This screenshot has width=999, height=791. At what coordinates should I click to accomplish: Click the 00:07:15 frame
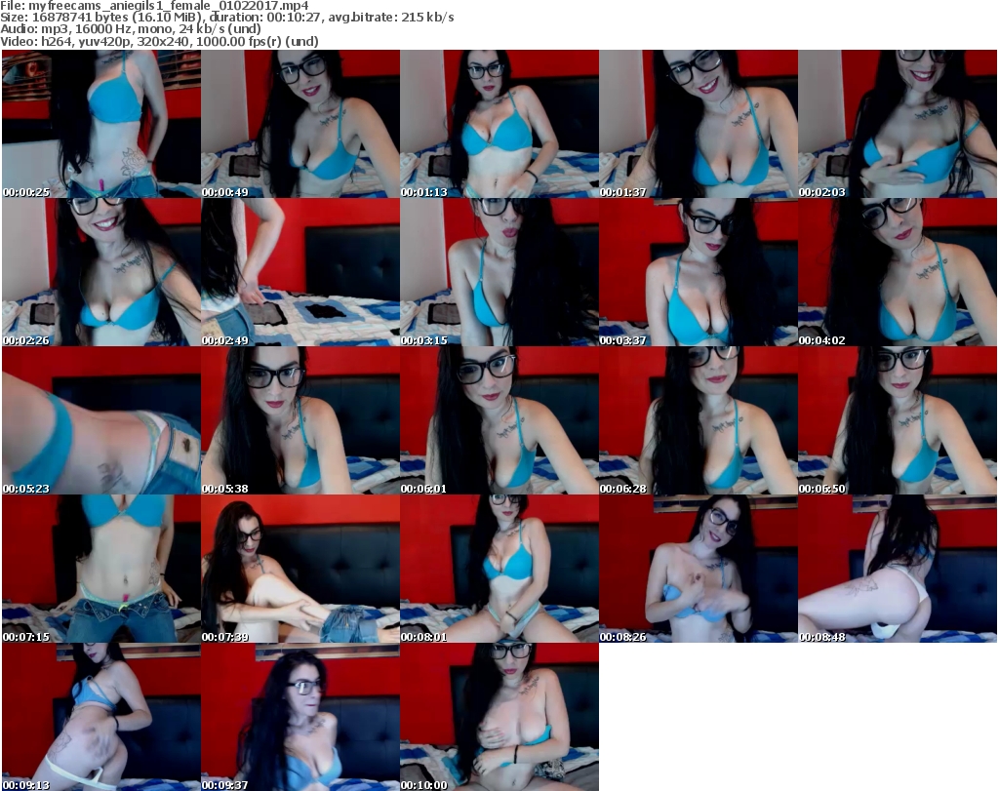click(101, 569)
